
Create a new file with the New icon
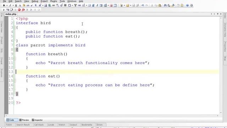121,6
